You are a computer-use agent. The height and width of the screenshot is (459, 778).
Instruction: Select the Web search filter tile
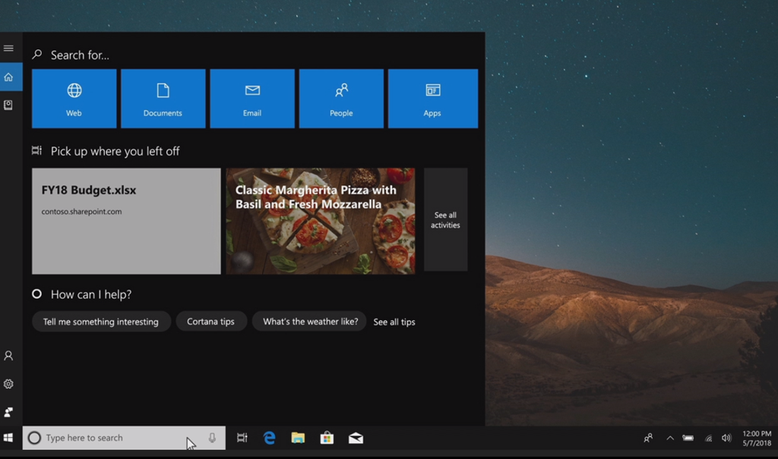pyautogui.click(x=74, y=99)
